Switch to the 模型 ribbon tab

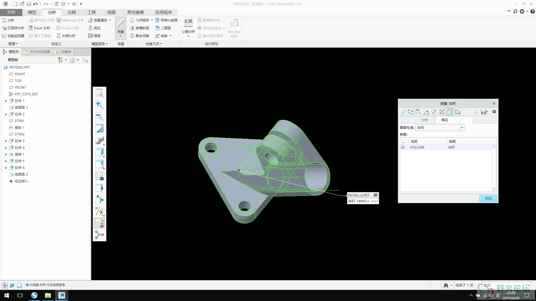32,12
